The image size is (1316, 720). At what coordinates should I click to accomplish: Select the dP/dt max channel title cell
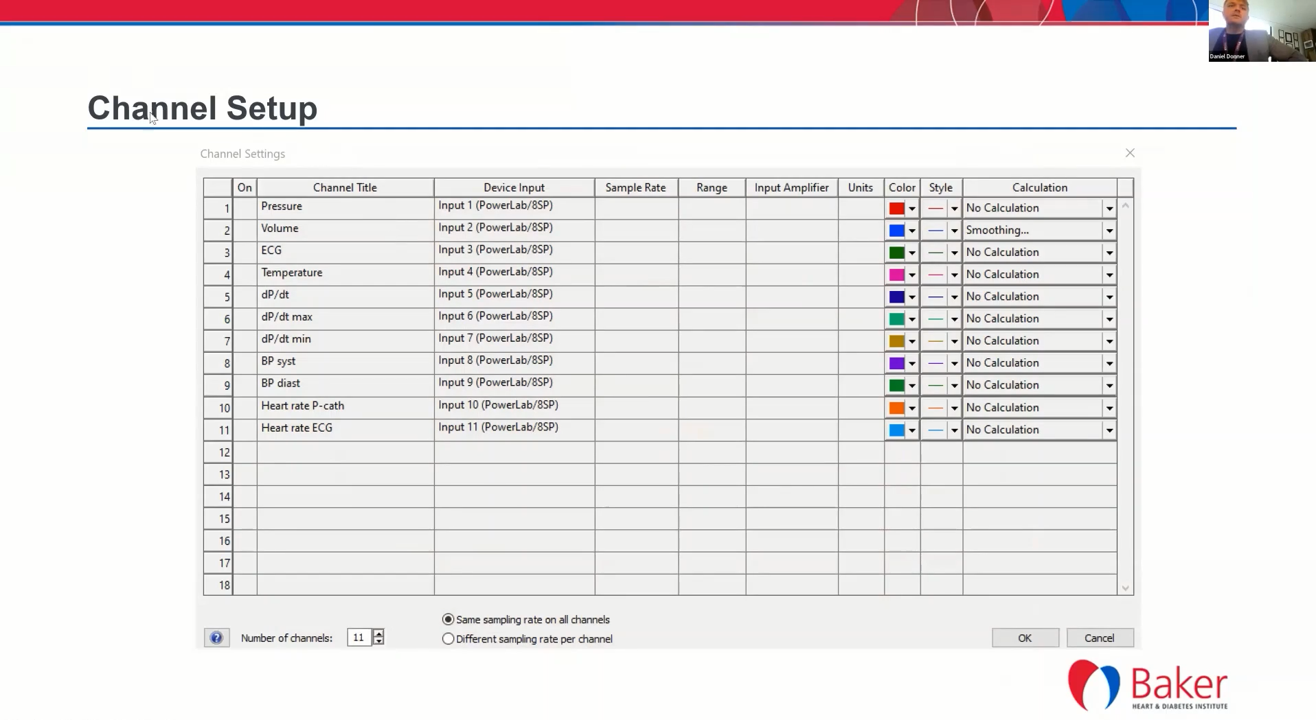345,318
